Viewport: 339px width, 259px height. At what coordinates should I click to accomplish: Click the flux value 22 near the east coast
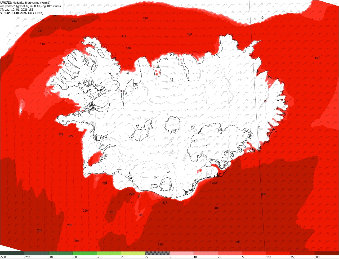pyautogui.click(x=266, y=101)
